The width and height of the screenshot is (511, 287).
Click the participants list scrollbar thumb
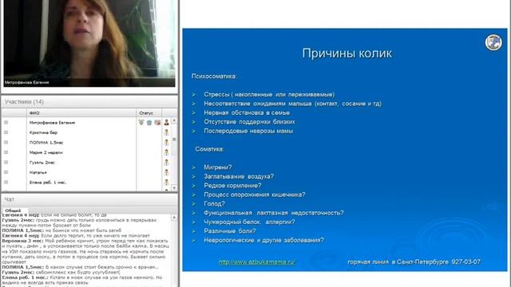(174, 140)
